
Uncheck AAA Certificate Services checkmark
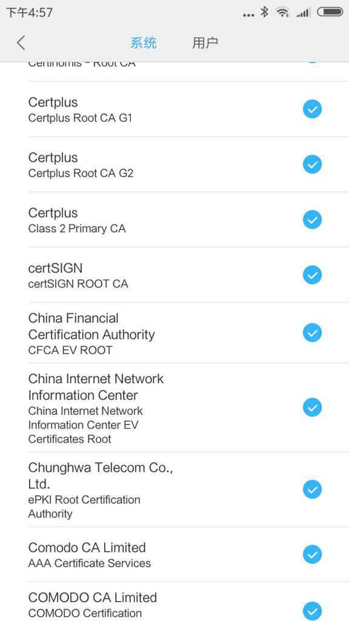312,554
